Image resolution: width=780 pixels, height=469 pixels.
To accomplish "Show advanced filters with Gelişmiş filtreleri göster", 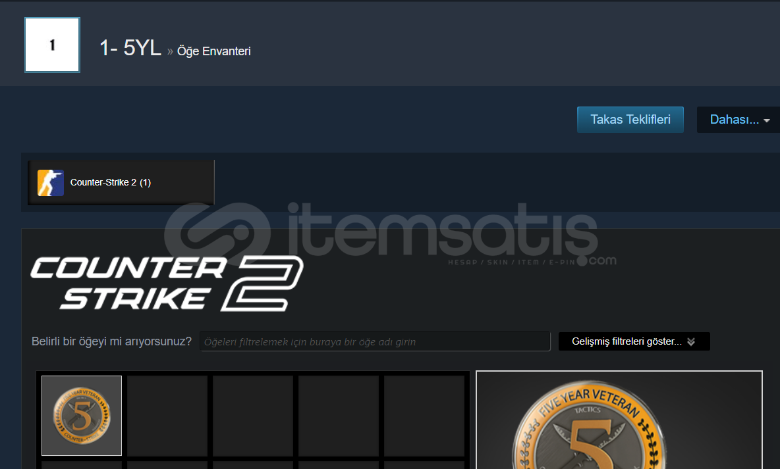I will click(x=634, y=341).
